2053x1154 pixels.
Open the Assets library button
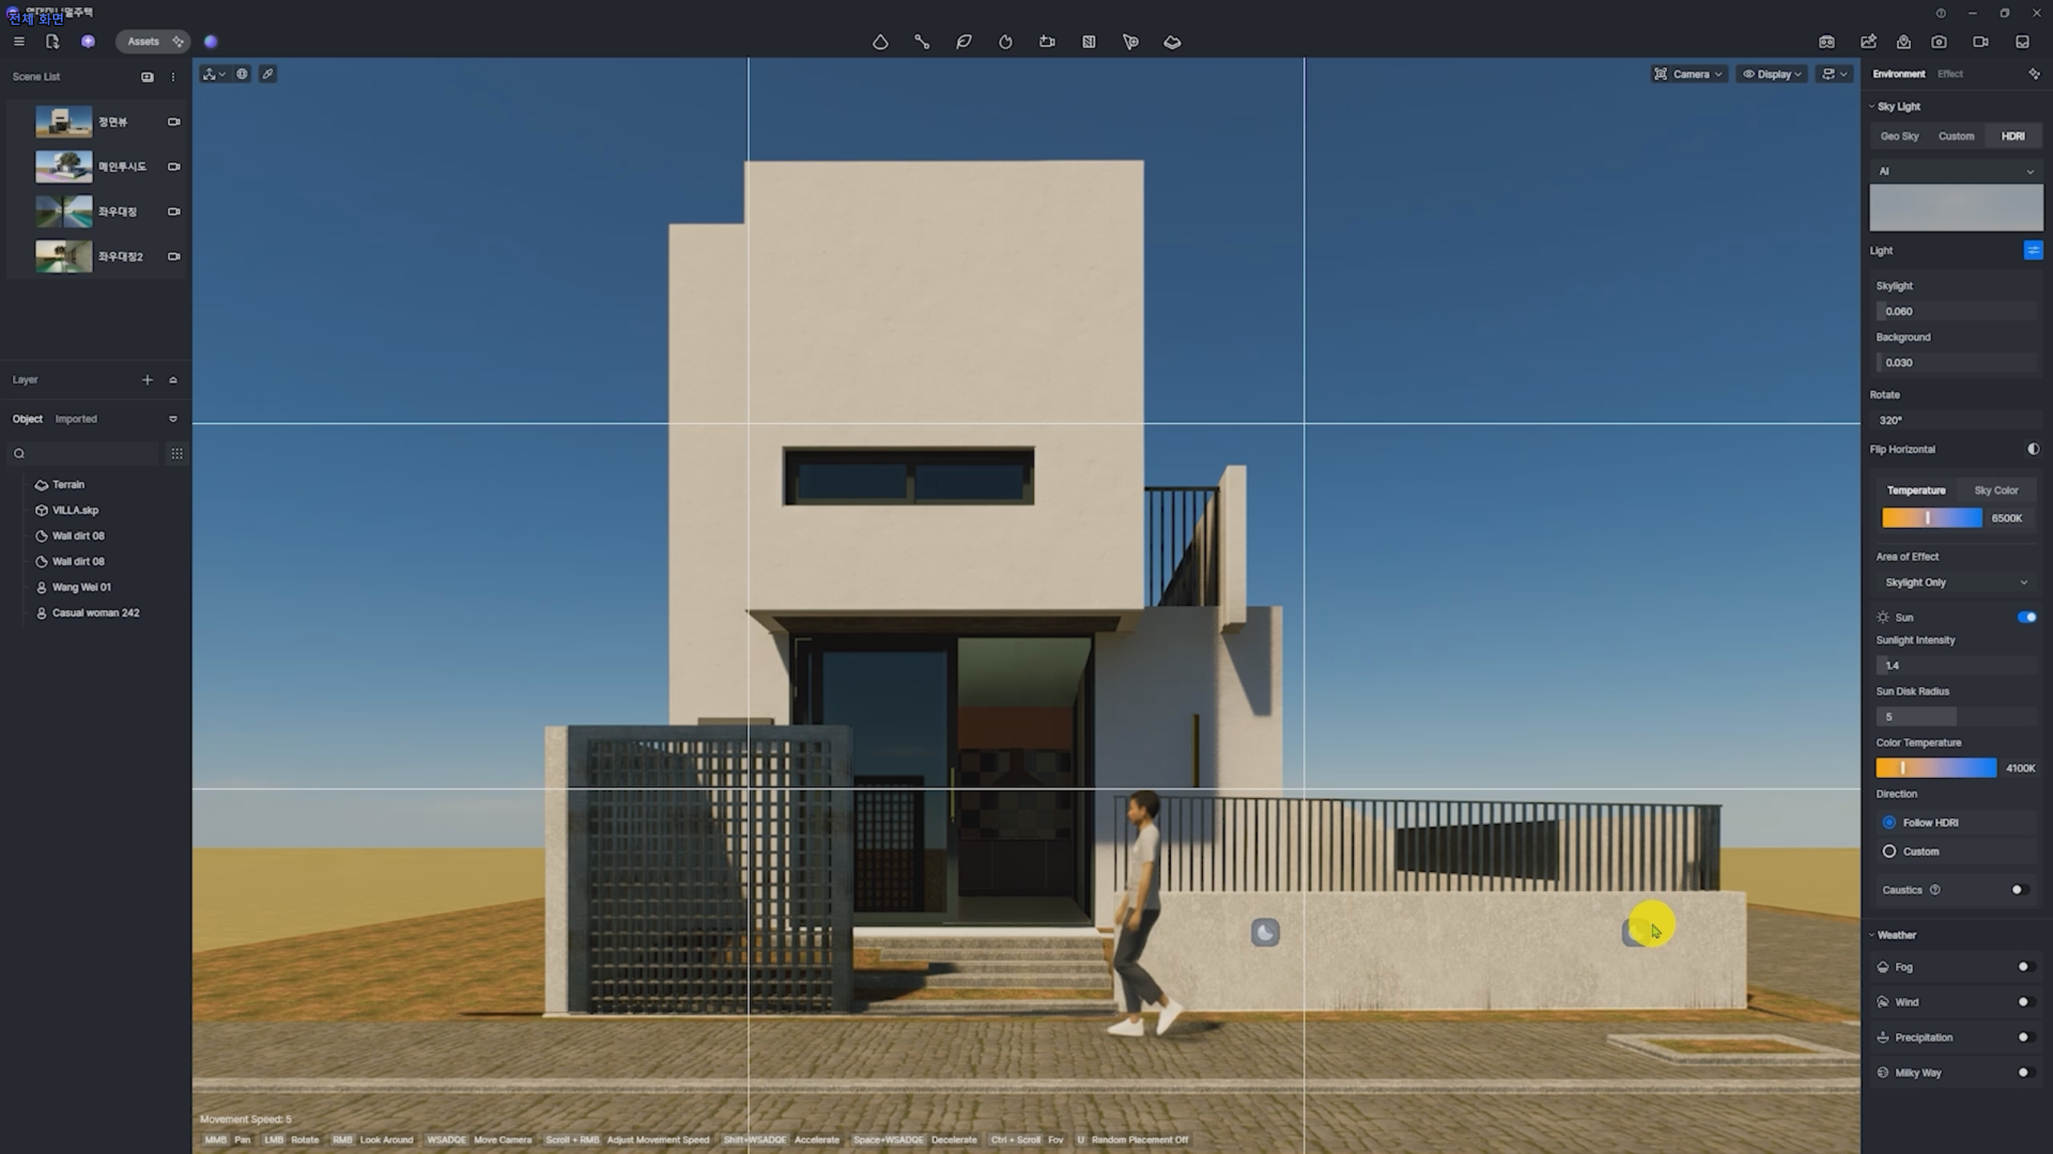pyautogui.click(x=152, y=42)
